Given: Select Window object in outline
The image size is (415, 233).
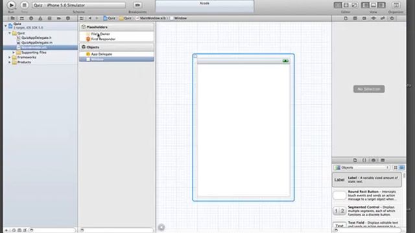Looking at the screenshot, I should [x=117, y=59].
